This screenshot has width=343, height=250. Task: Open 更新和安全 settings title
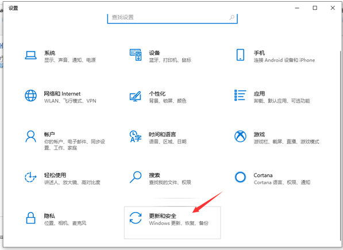[163, 216]
